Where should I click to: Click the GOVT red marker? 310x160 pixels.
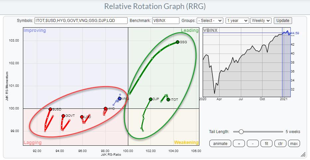coord(63,116)
